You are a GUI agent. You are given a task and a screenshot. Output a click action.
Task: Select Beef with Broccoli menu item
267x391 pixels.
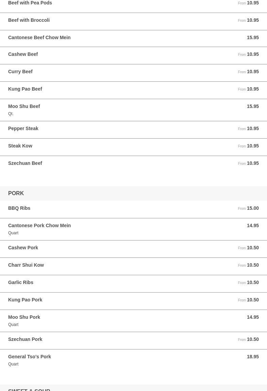[133, 21]
